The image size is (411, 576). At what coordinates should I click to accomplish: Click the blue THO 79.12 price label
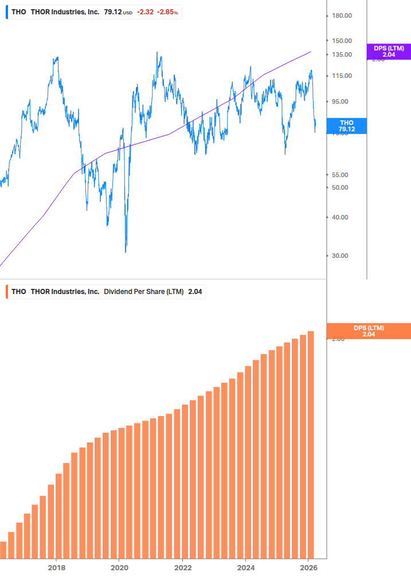coord(347,126)
